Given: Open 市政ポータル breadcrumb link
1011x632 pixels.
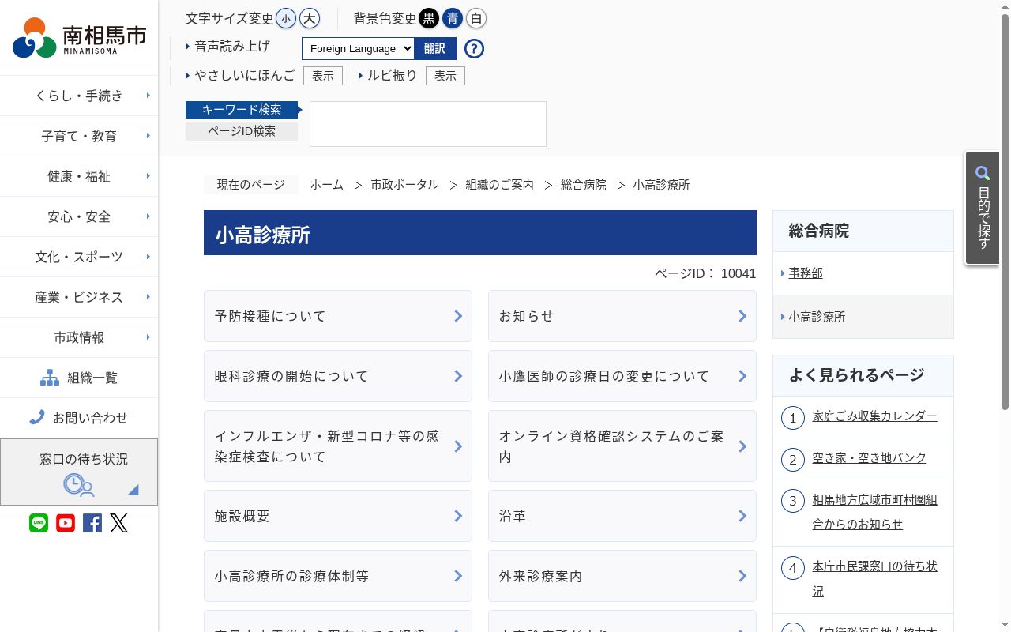Looking at the screenshot, I should click(x=405, y=185).
